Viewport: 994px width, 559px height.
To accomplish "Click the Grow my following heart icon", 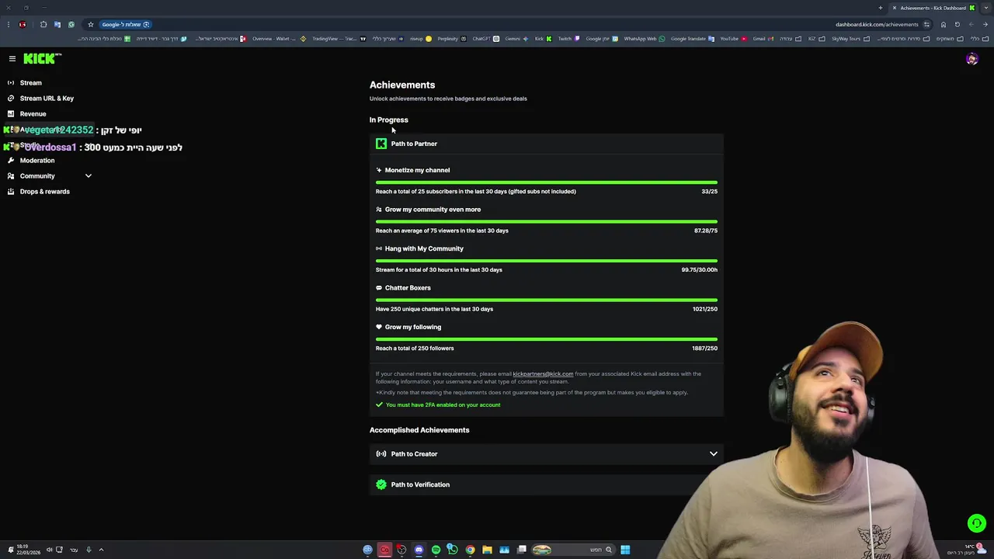I will coord(379,327).
